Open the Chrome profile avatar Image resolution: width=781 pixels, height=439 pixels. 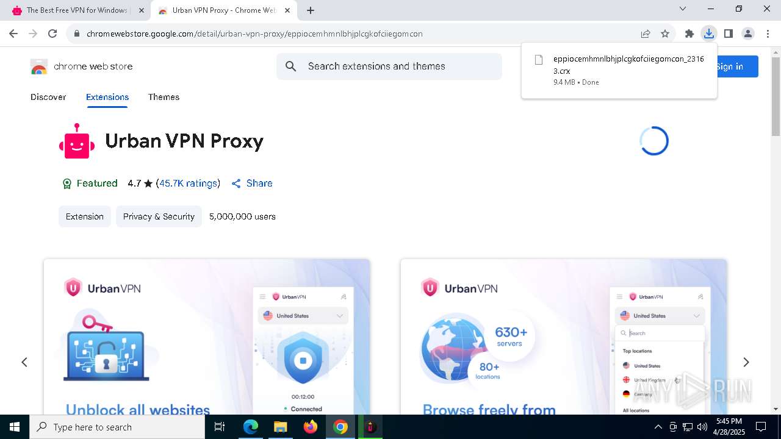[748, 34]
